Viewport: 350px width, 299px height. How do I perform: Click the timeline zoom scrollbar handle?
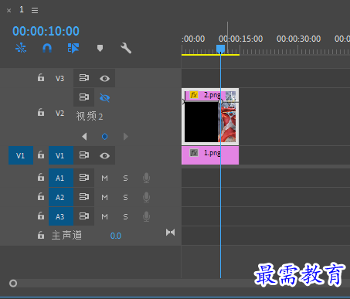(13, 284)
